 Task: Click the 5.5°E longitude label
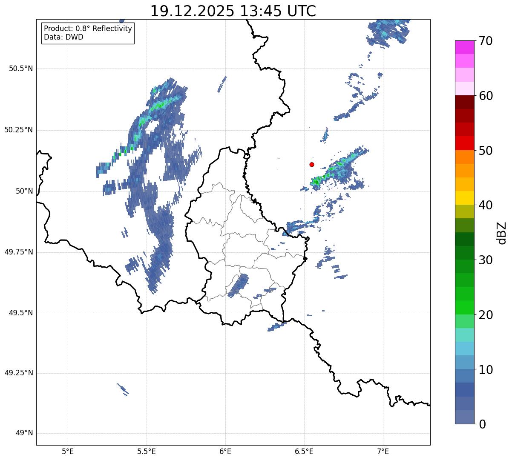pyautogui.click(x=147, y=451)
